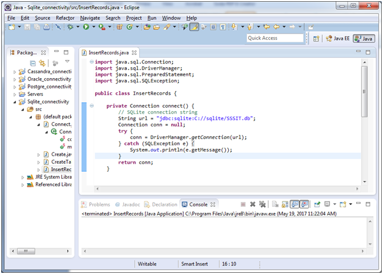The image size is (383, 274).
Task: Toggle Link with Editor in Package Explorer
Action: click(x=42, y=63)
